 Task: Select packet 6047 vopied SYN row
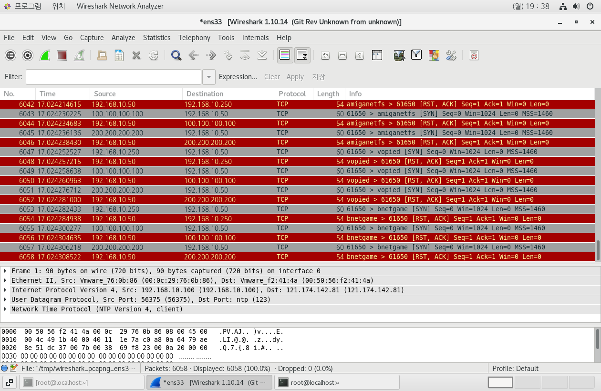(297, 152)
